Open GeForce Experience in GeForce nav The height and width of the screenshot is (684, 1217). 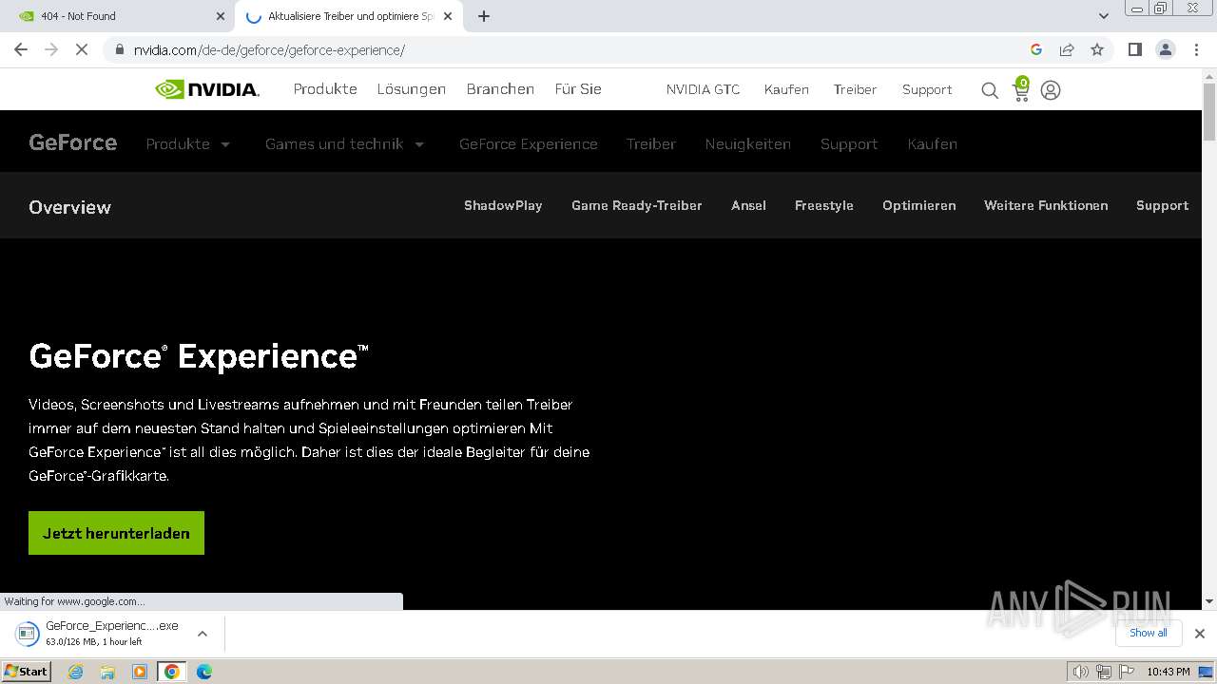coord(529,144)
